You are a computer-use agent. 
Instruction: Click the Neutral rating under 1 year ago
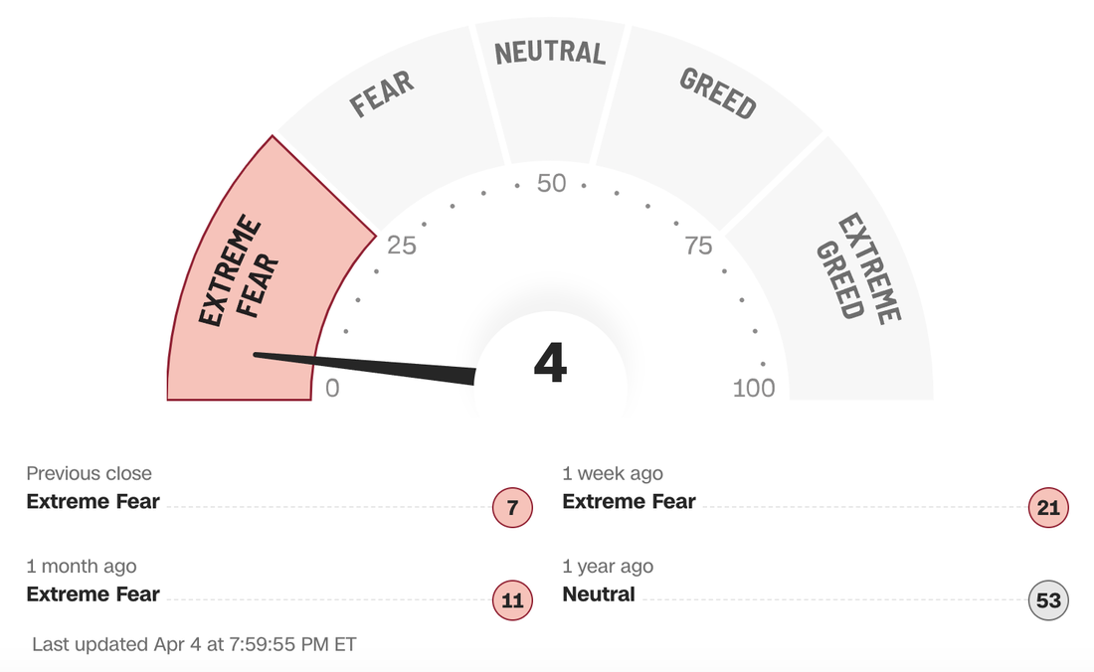click(x=599, y=593)
